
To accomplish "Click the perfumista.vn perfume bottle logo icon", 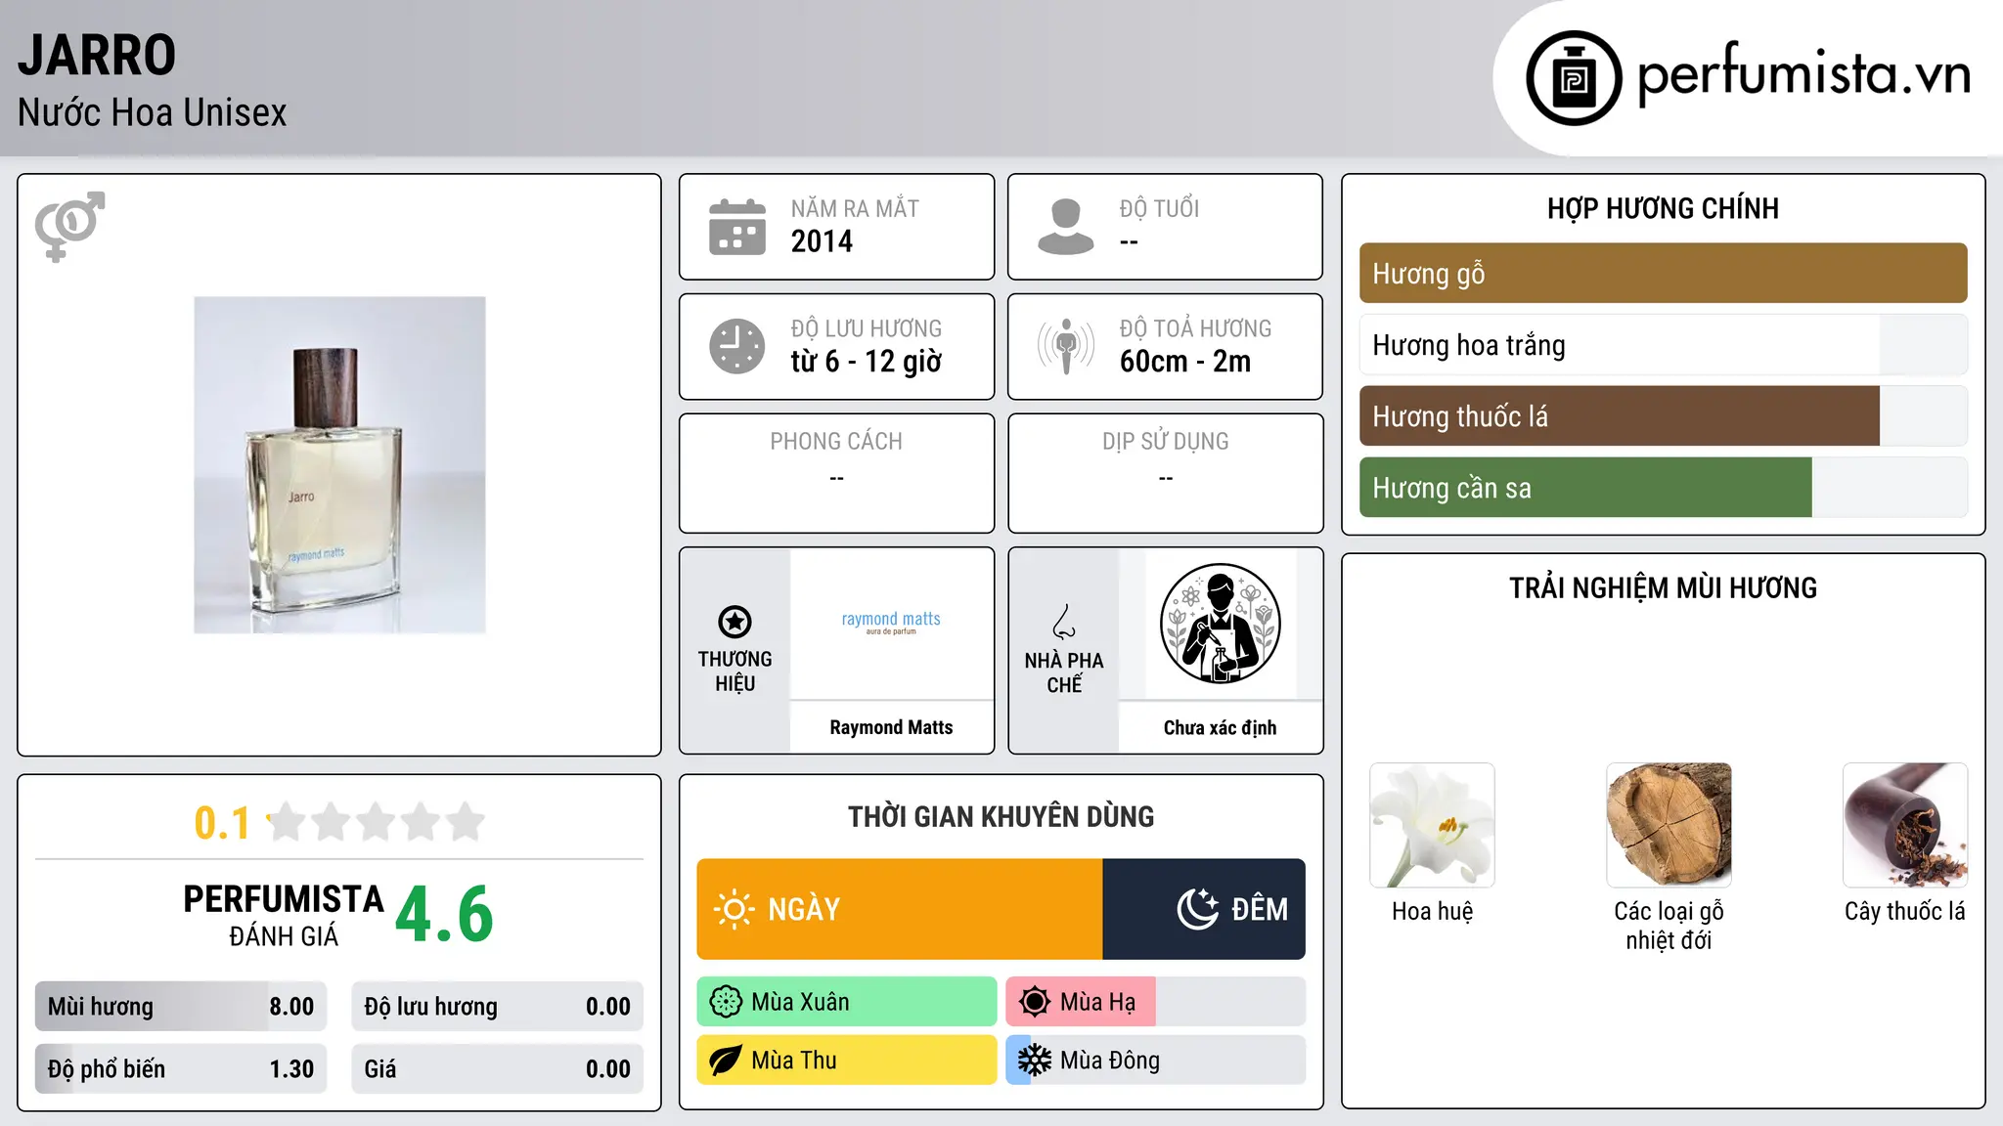I will pyautogui.click(x=1574, y=78).
